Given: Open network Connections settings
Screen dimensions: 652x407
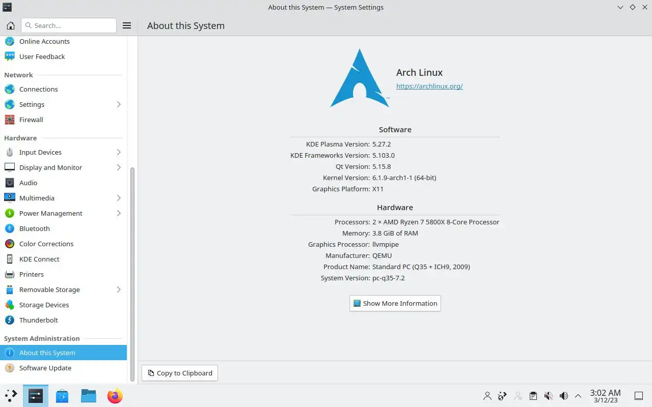Looking at the screenshot, I should [63, 89].
